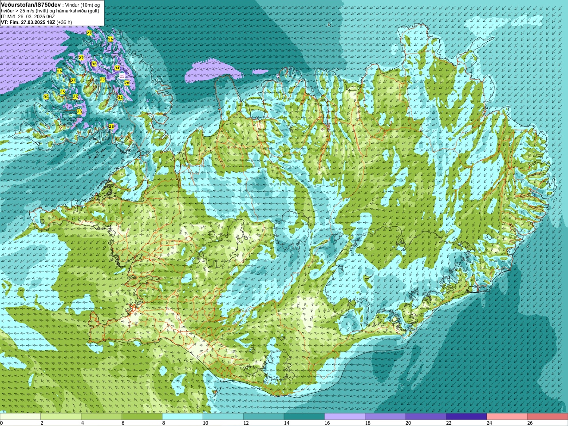Click the dark teal 14–16 m/s legend swatch
Screen dimensions: 568x426
(304, 417)
